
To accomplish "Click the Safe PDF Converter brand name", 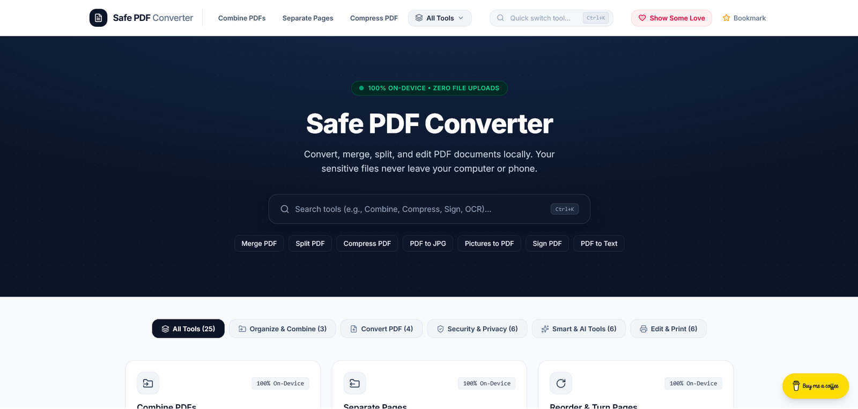I will coord(153,18).
